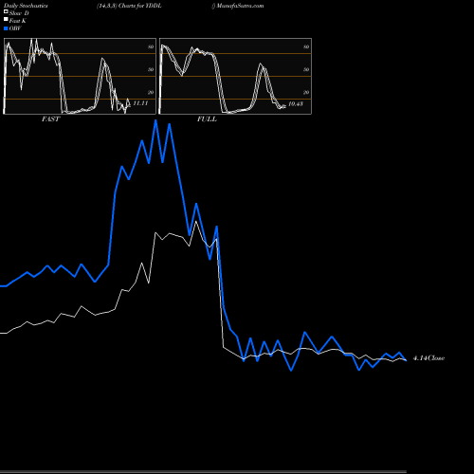Click the Daily Stochastics title text
The width and height of the screenshot is (474, 474).
pos(26,6)
